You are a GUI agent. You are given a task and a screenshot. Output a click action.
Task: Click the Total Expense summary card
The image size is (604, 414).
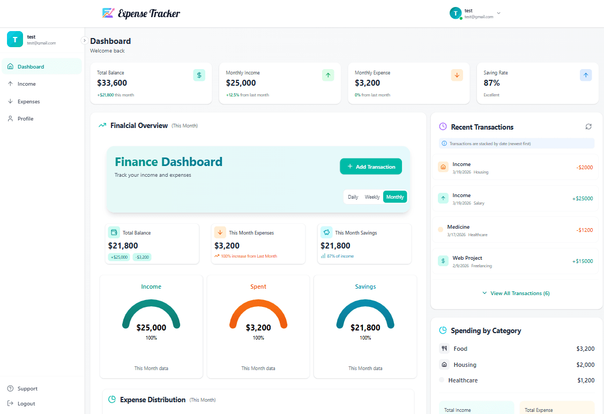pyautogui.click(x=557, y=408)
